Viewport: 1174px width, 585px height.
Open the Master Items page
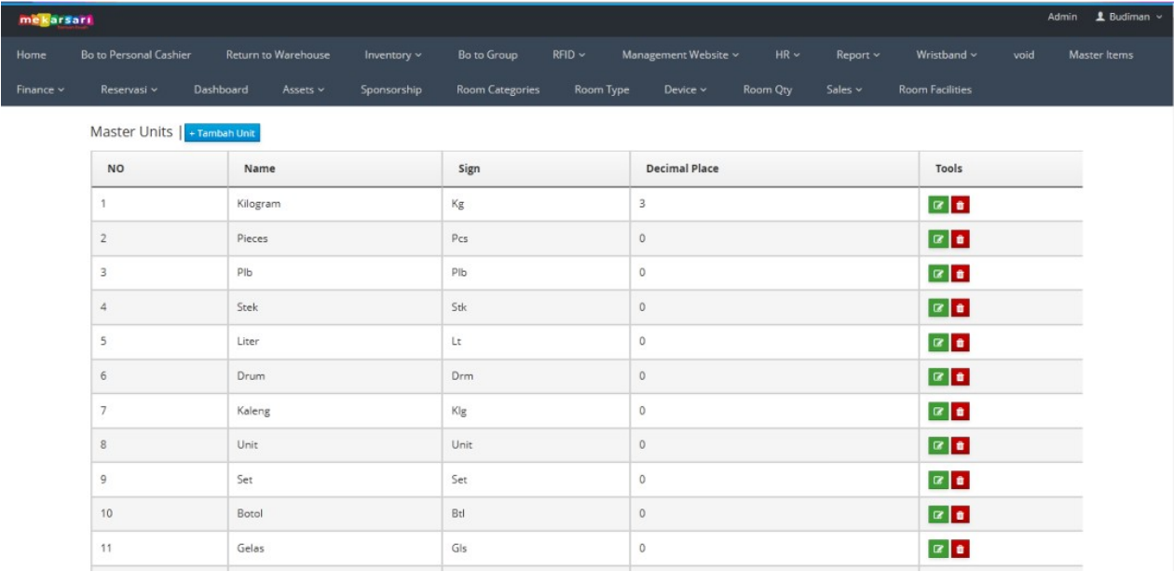[x=1100, y=55]
